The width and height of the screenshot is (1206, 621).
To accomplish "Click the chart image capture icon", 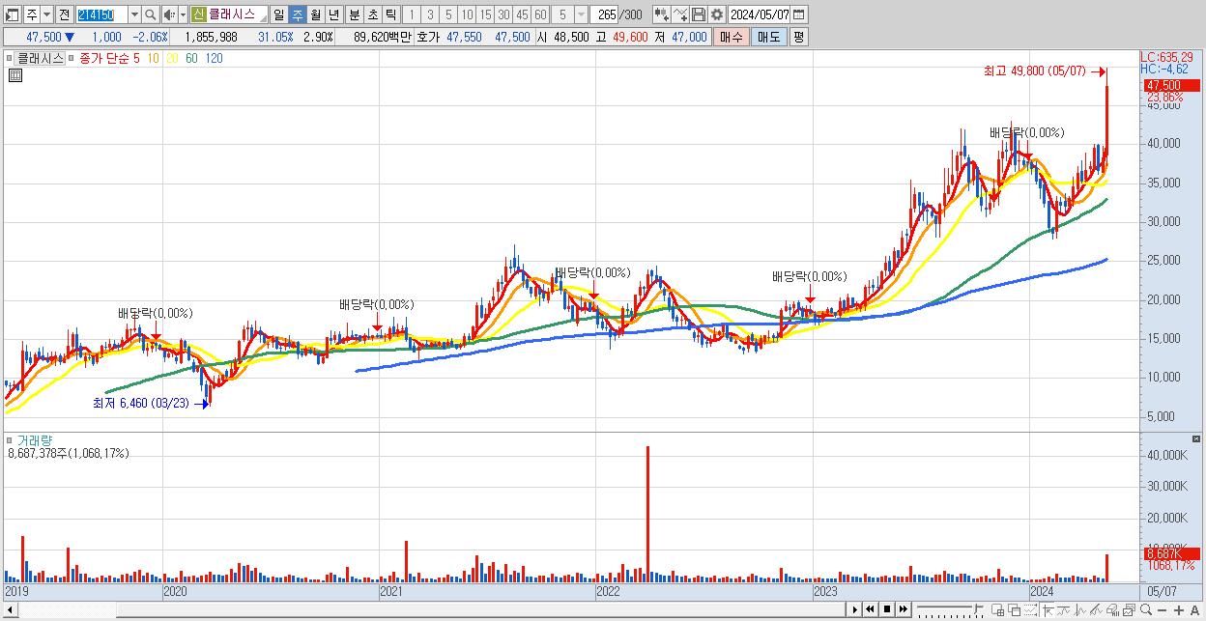I will (x=1129, y=610).
